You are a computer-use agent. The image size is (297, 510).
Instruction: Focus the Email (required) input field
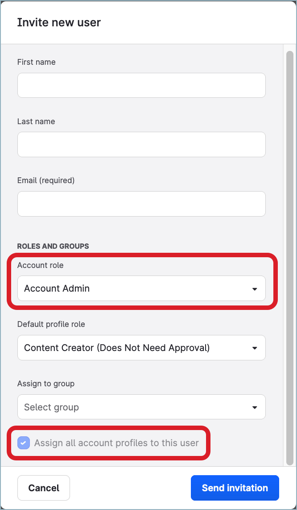(141, 204)
